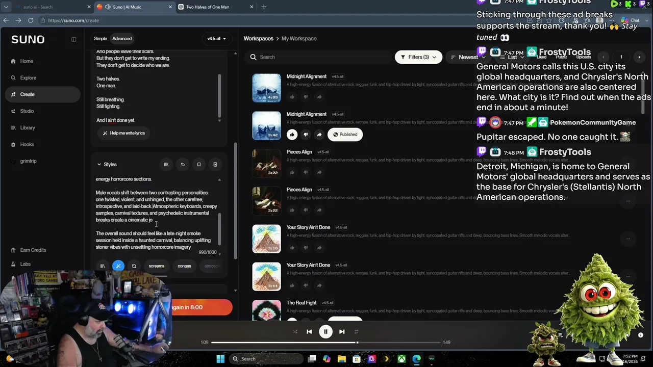The height and width of the screenshot is (367, 653).
Task: Open Explore in the Suno sidebar
Action: coord(28,78)
